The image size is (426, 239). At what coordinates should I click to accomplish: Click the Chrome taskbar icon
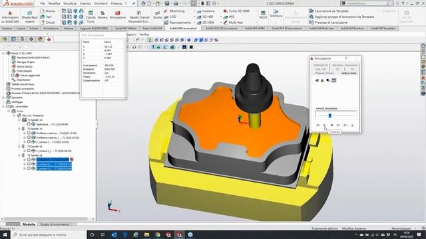click(158, 234)
